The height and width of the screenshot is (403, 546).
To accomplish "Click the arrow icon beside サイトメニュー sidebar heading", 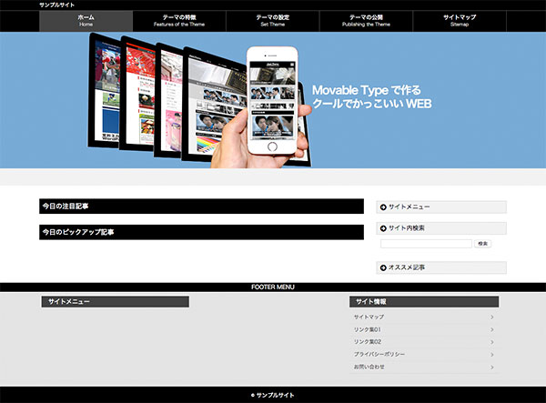I will tap(383, 207).
